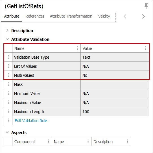Pin the GetListOfRefs panel

(146, 6)
